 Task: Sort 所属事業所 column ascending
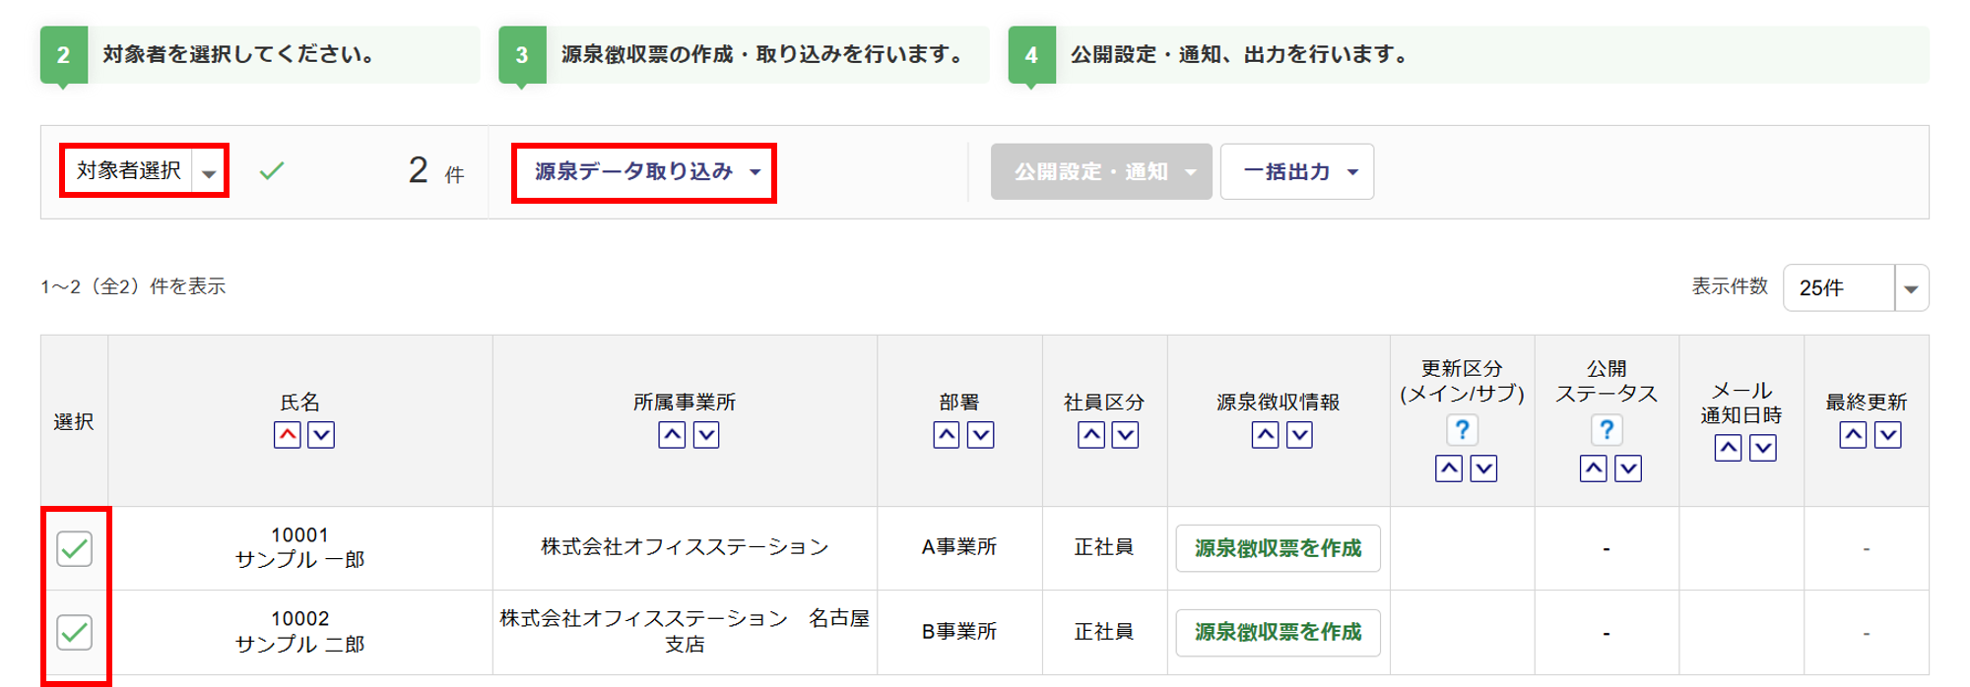coord(672,435)
